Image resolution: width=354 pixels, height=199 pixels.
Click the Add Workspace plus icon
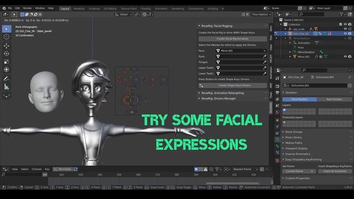222,9
